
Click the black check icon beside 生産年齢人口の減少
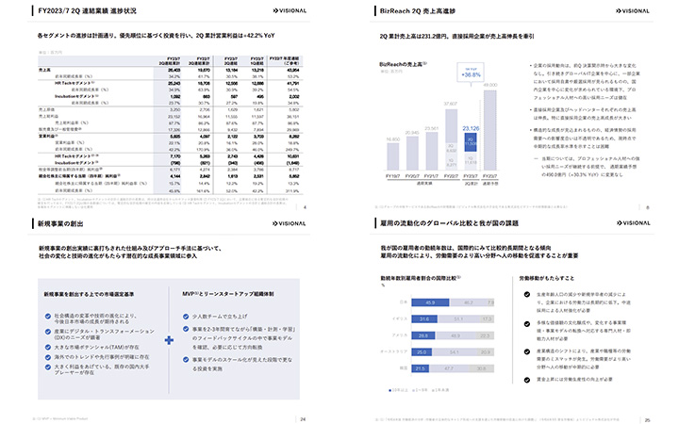[x=527, y=295]
